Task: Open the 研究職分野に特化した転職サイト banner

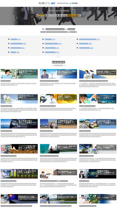Action: click(19, 74)
